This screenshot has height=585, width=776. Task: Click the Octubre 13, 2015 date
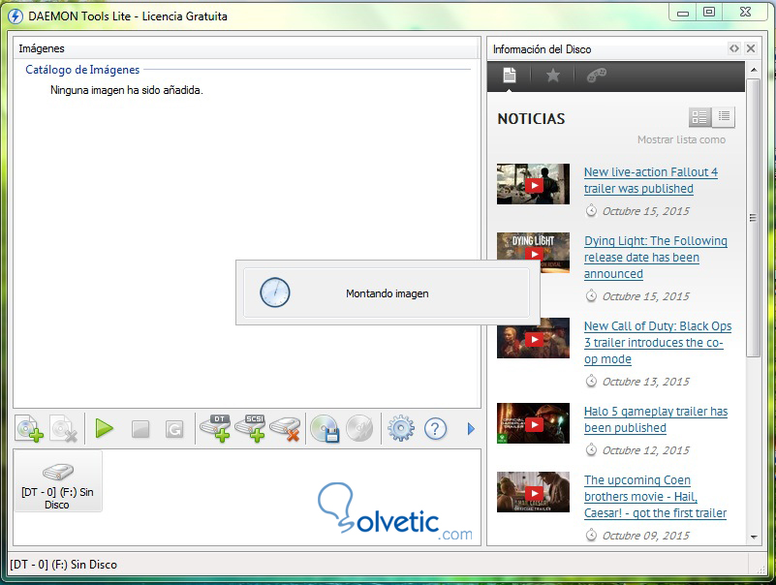point(646,382)
